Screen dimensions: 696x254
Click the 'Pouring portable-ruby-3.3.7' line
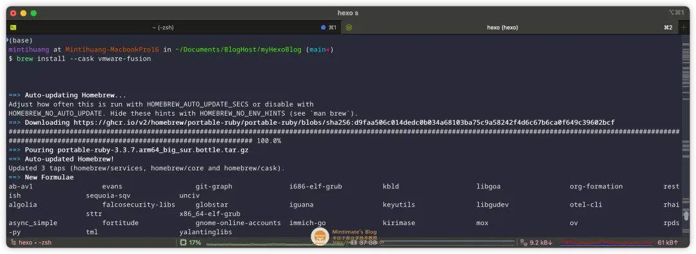click(137, 150)
